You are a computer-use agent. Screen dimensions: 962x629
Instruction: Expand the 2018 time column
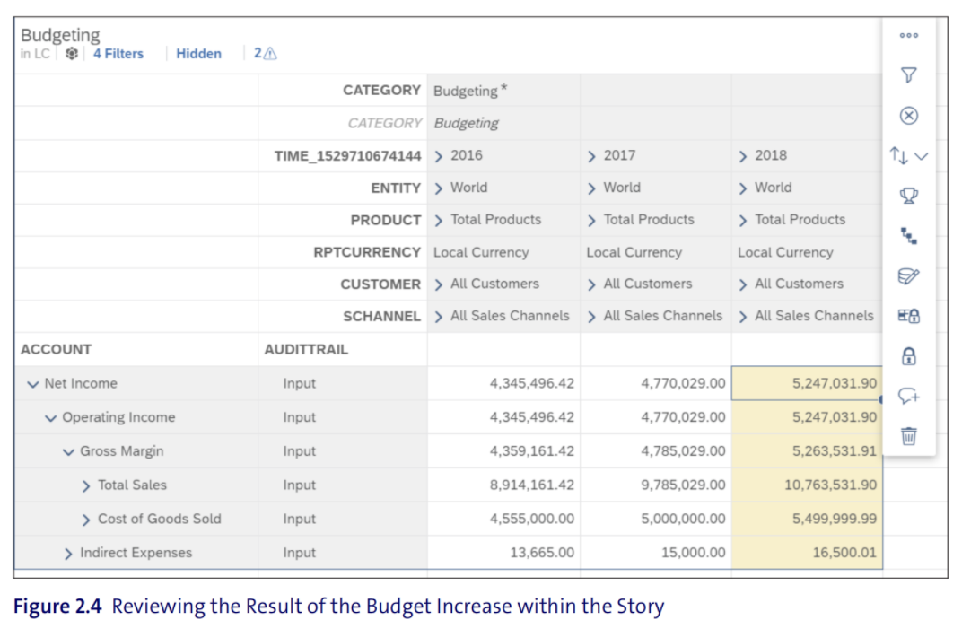[743, 156]
